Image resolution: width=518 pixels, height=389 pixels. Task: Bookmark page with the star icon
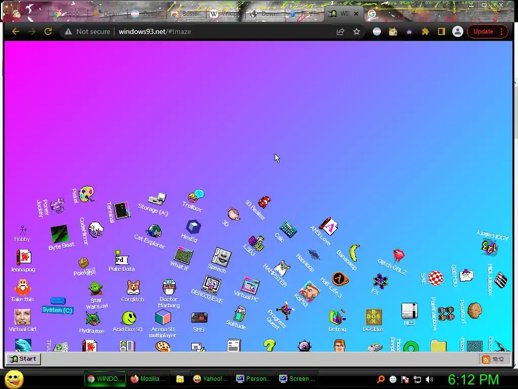pos(357,32)
